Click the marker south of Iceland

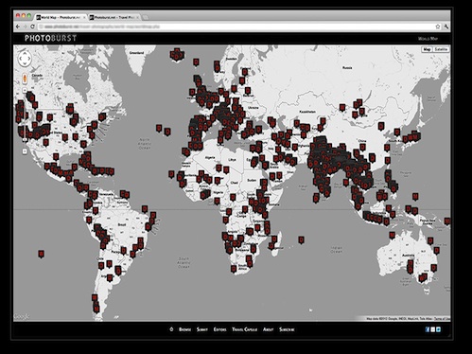tap(196, 62)
